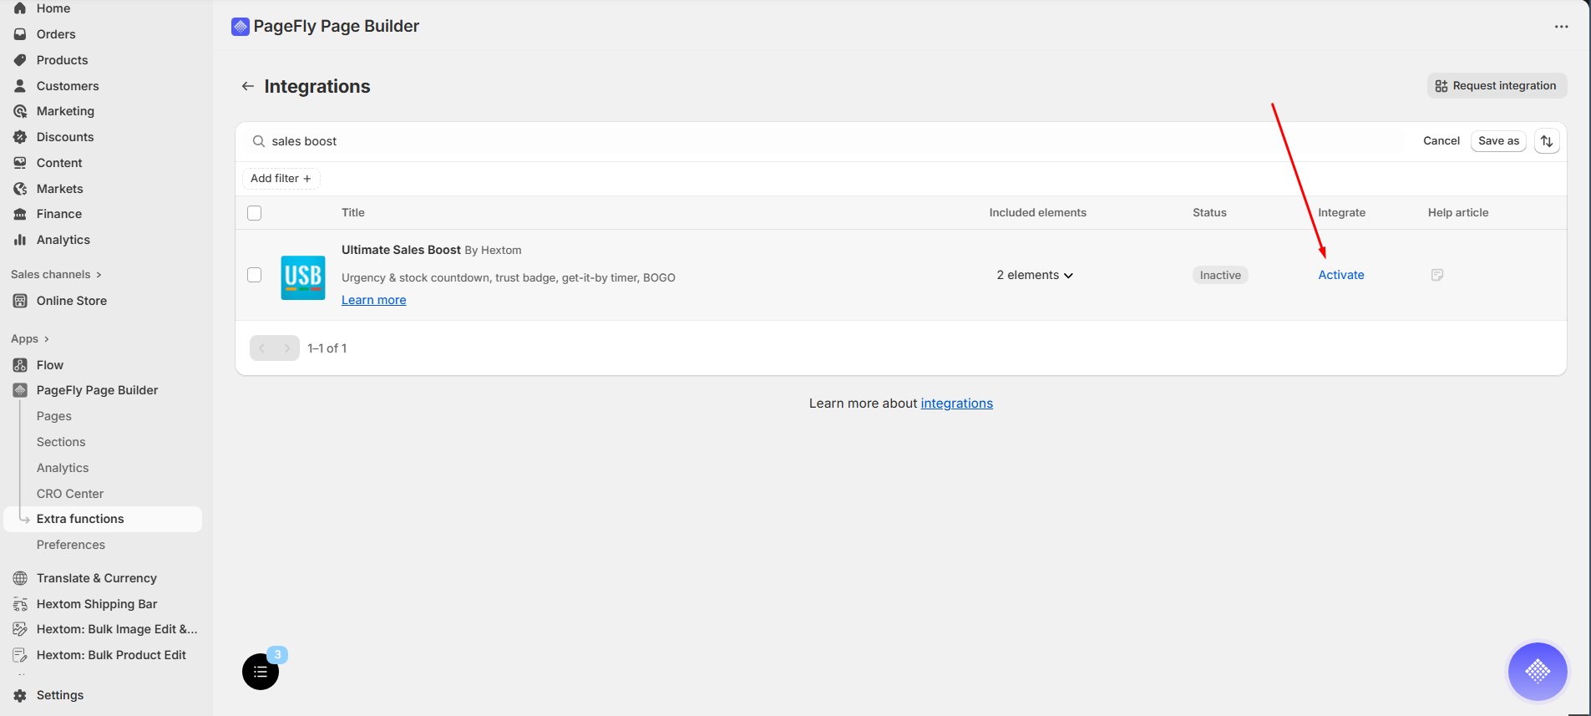
Task: Click the PageFly logo in the header
Action: [241, 27]
